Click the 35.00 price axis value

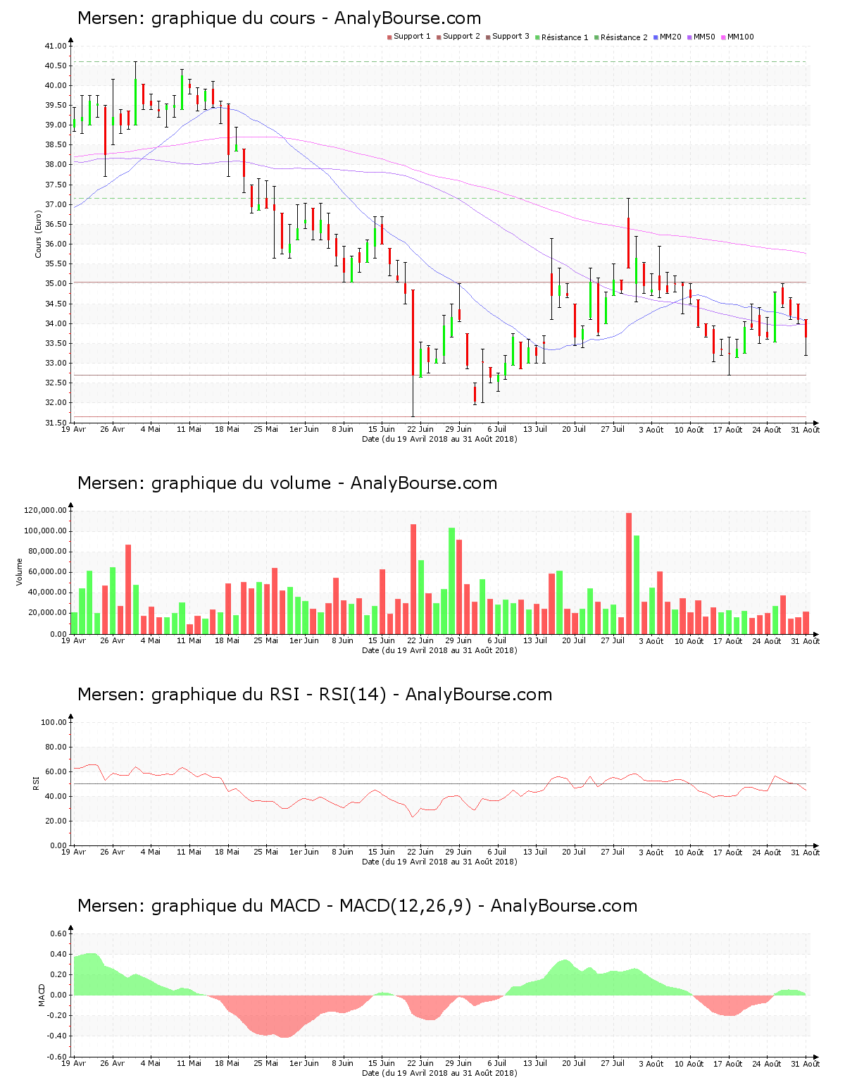tap(56, 284)
